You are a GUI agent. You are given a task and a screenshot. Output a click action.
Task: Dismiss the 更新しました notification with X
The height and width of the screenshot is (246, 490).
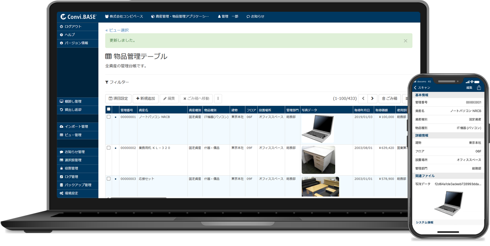[x=405, y=41]
